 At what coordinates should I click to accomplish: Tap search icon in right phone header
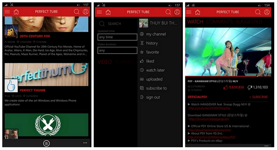tap(258, 12)
